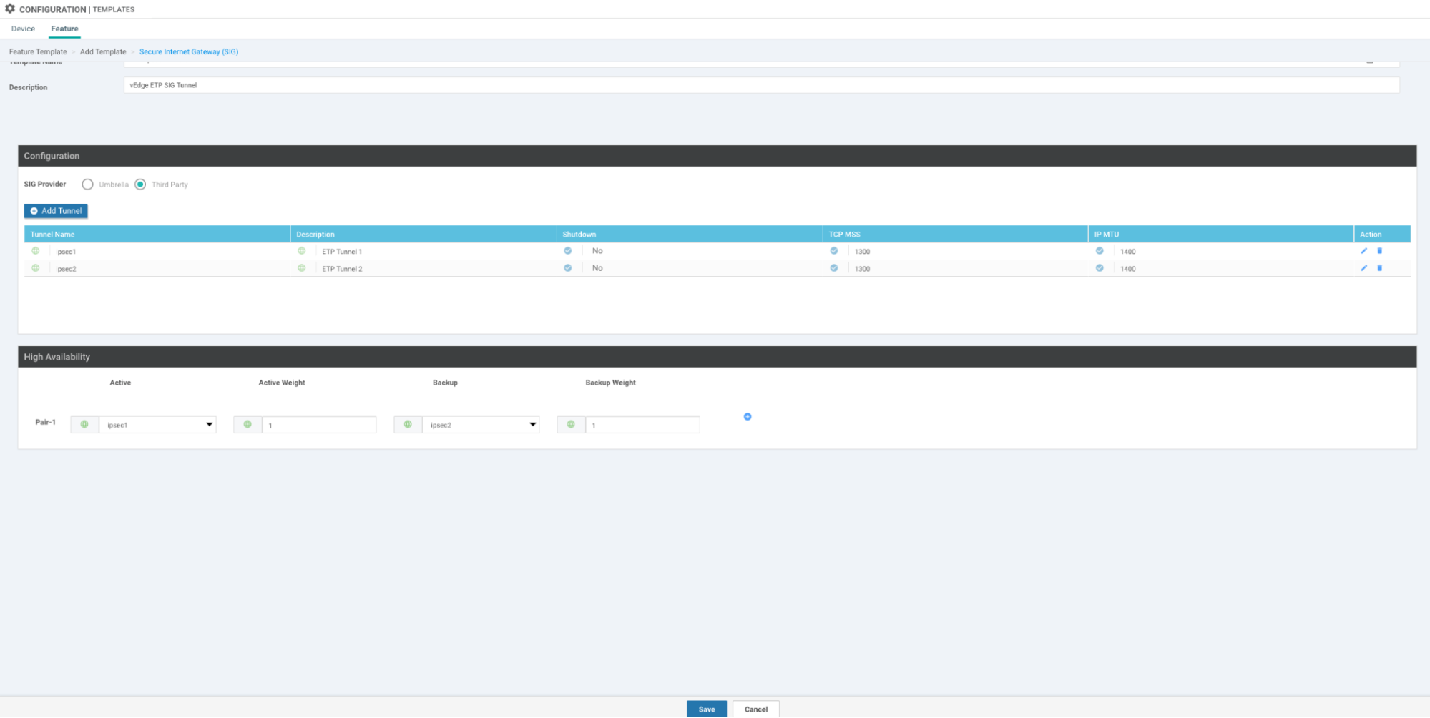Image resolution: width=1430 pixels, height=718 pixels.
Task: Switch to the Feature tab
Action: (64, 29)
